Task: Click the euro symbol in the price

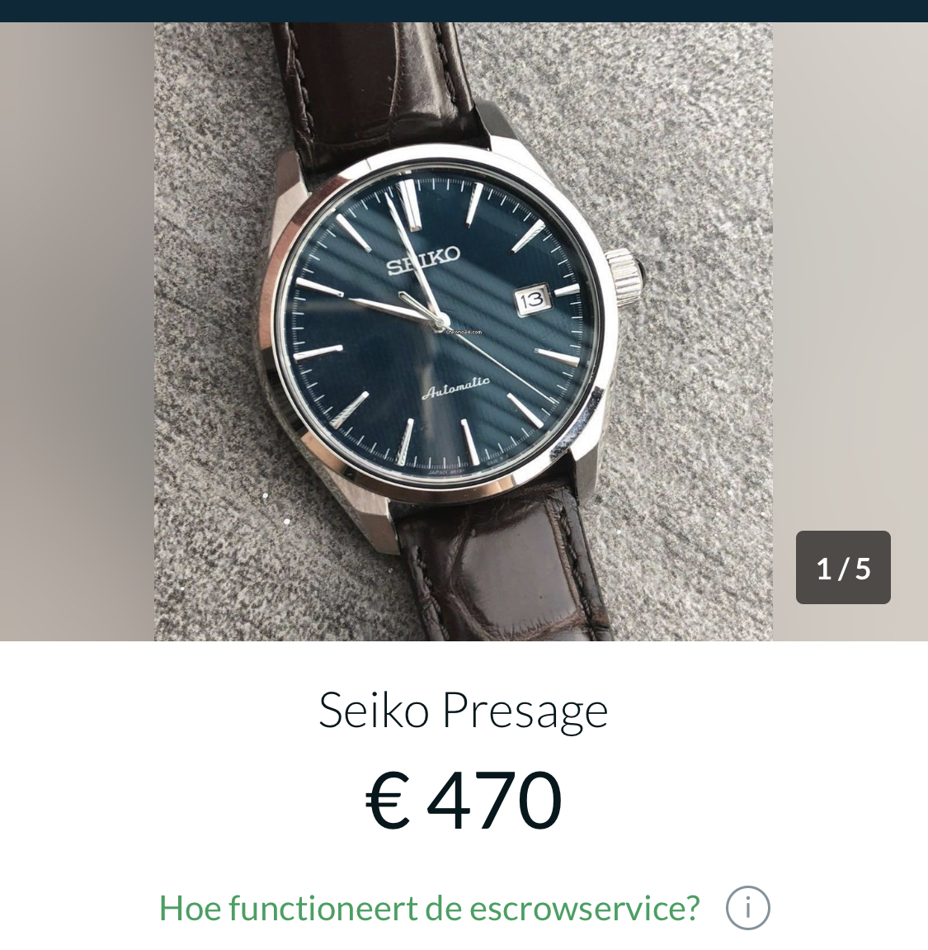Action: [x=388, y=801]
